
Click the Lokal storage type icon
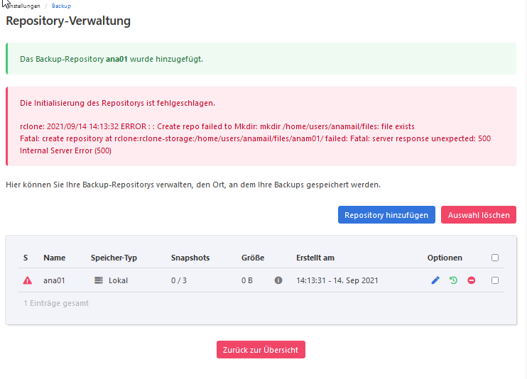point(99,280)
